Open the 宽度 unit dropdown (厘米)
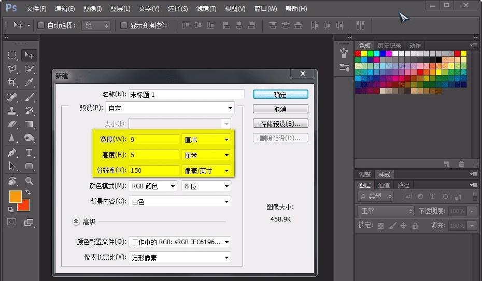 click(x=206, y=139)
